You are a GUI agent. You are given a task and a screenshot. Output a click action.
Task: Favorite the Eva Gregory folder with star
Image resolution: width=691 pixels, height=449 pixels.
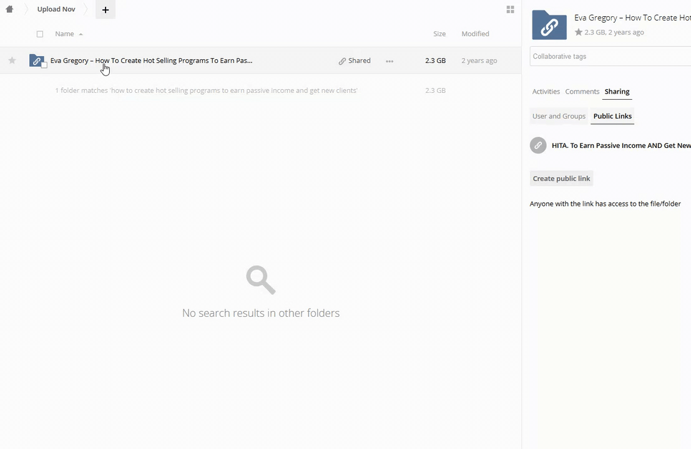point(12,60)
